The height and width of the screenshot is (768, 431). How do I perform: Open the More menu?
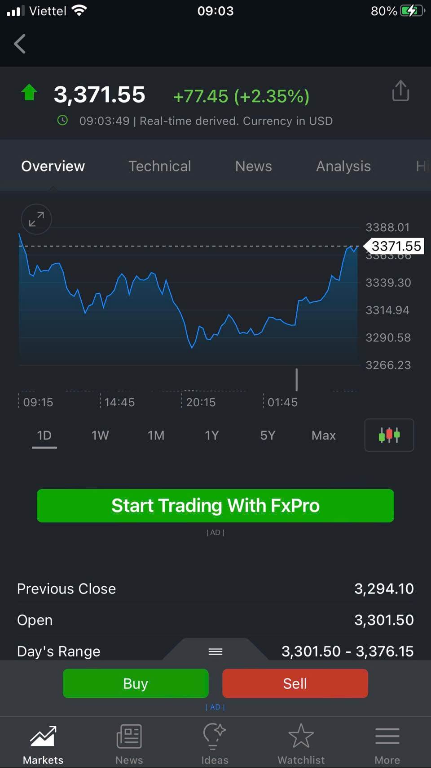coord(387,744)
